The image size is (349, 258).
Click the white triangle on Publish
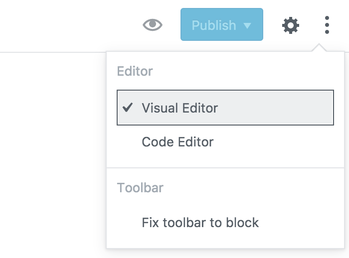coord(247,25)
